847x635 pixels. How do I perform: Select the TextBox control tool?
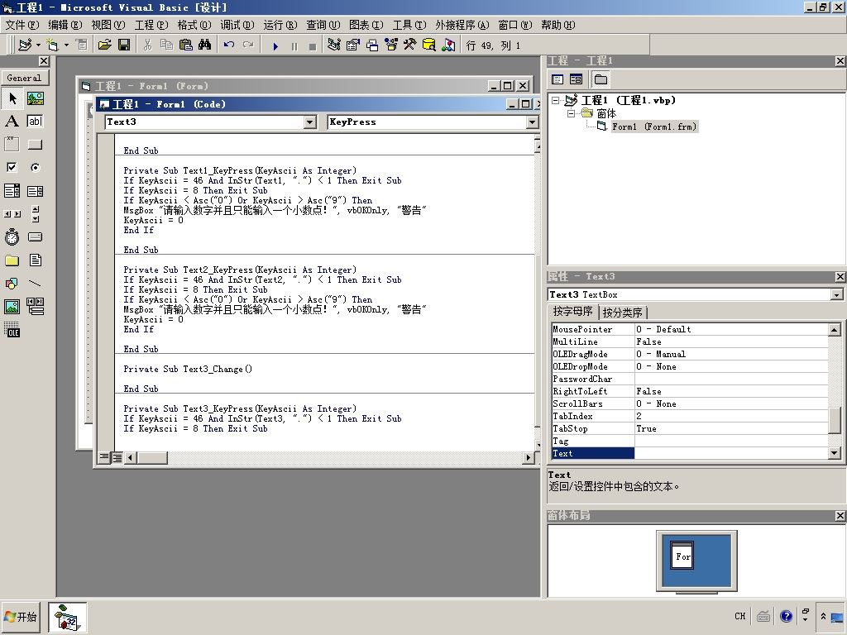click(35, 121)
